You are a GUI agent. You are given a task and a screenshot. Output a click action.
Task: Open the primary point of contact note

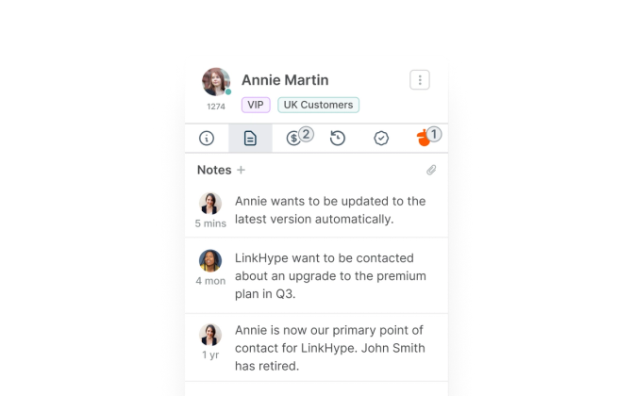pyautogui.click(x=316, y=348)
